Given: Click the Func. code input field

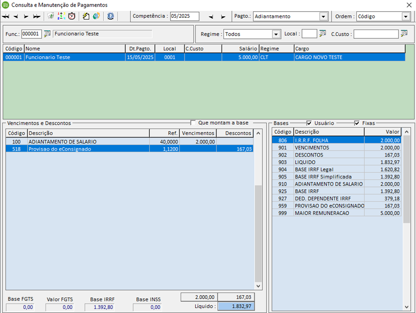Looking at the screenshot, I should pyautogui.click(x=31, y=34).
